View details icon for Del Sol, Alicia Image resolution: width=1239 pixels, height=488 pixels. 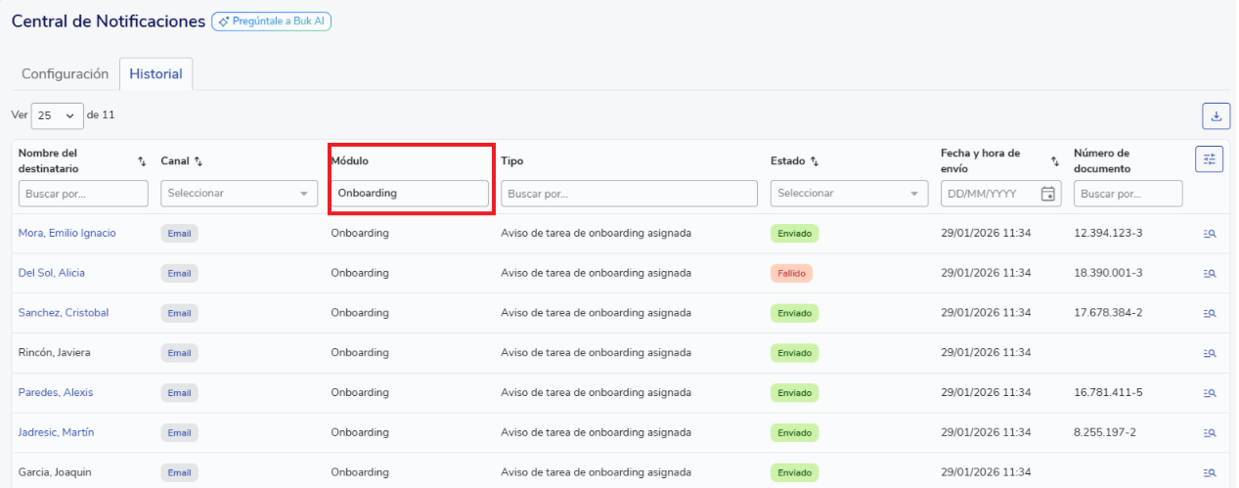click(x=1210, y=274)
